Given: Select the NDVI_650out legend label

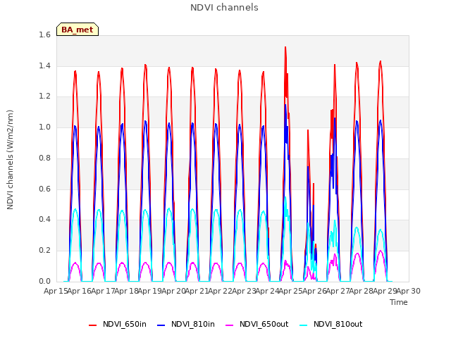Looking at the screenshot, I should (264, 325).
